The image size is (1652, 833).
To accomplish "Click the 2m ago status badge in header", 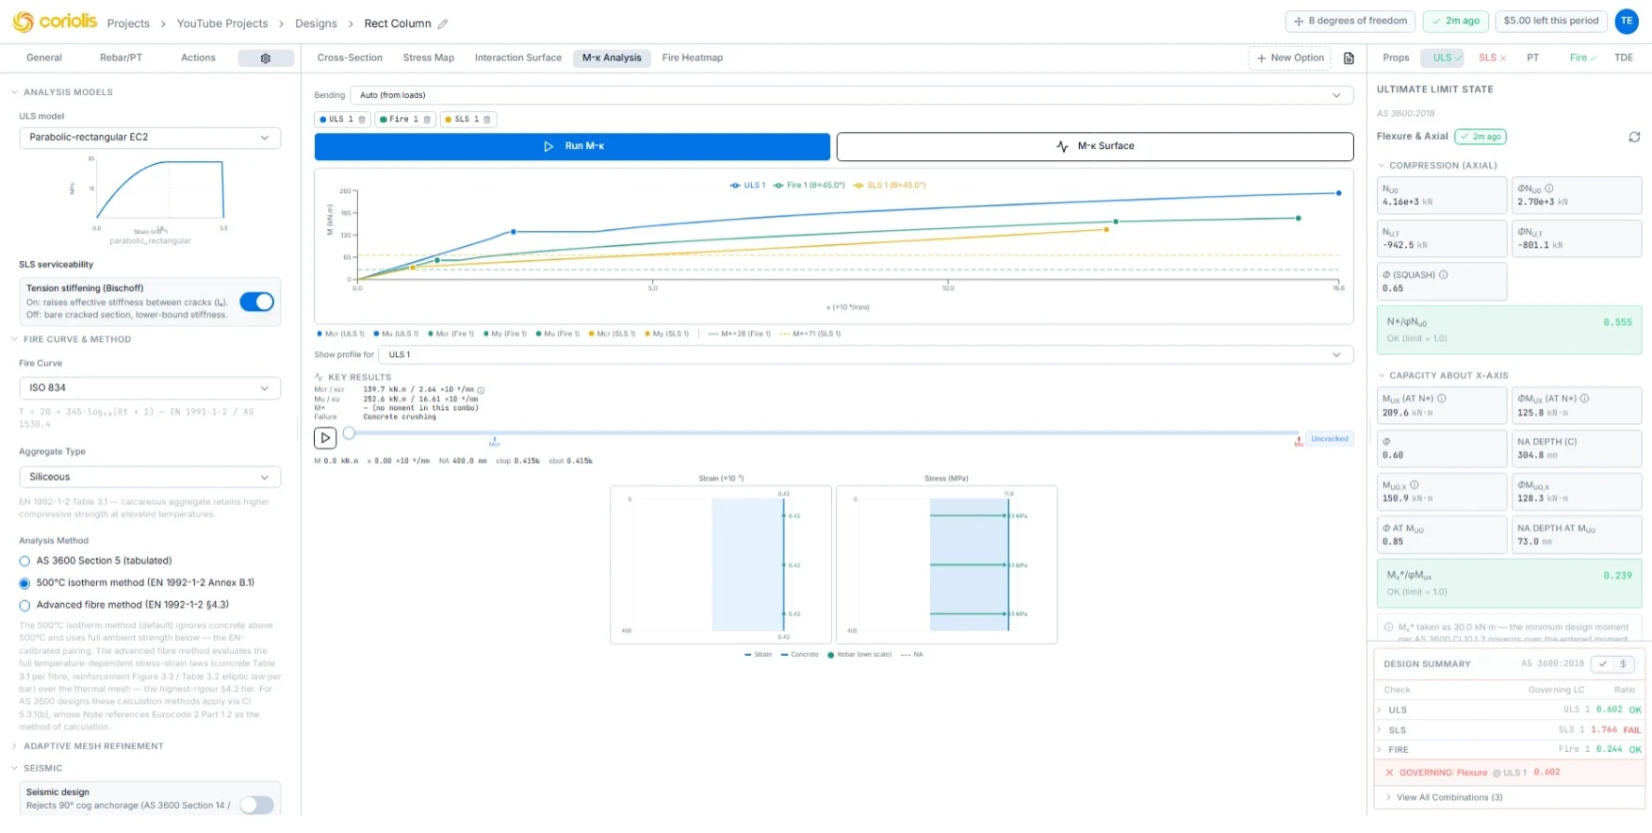I will coord(1455,21).
